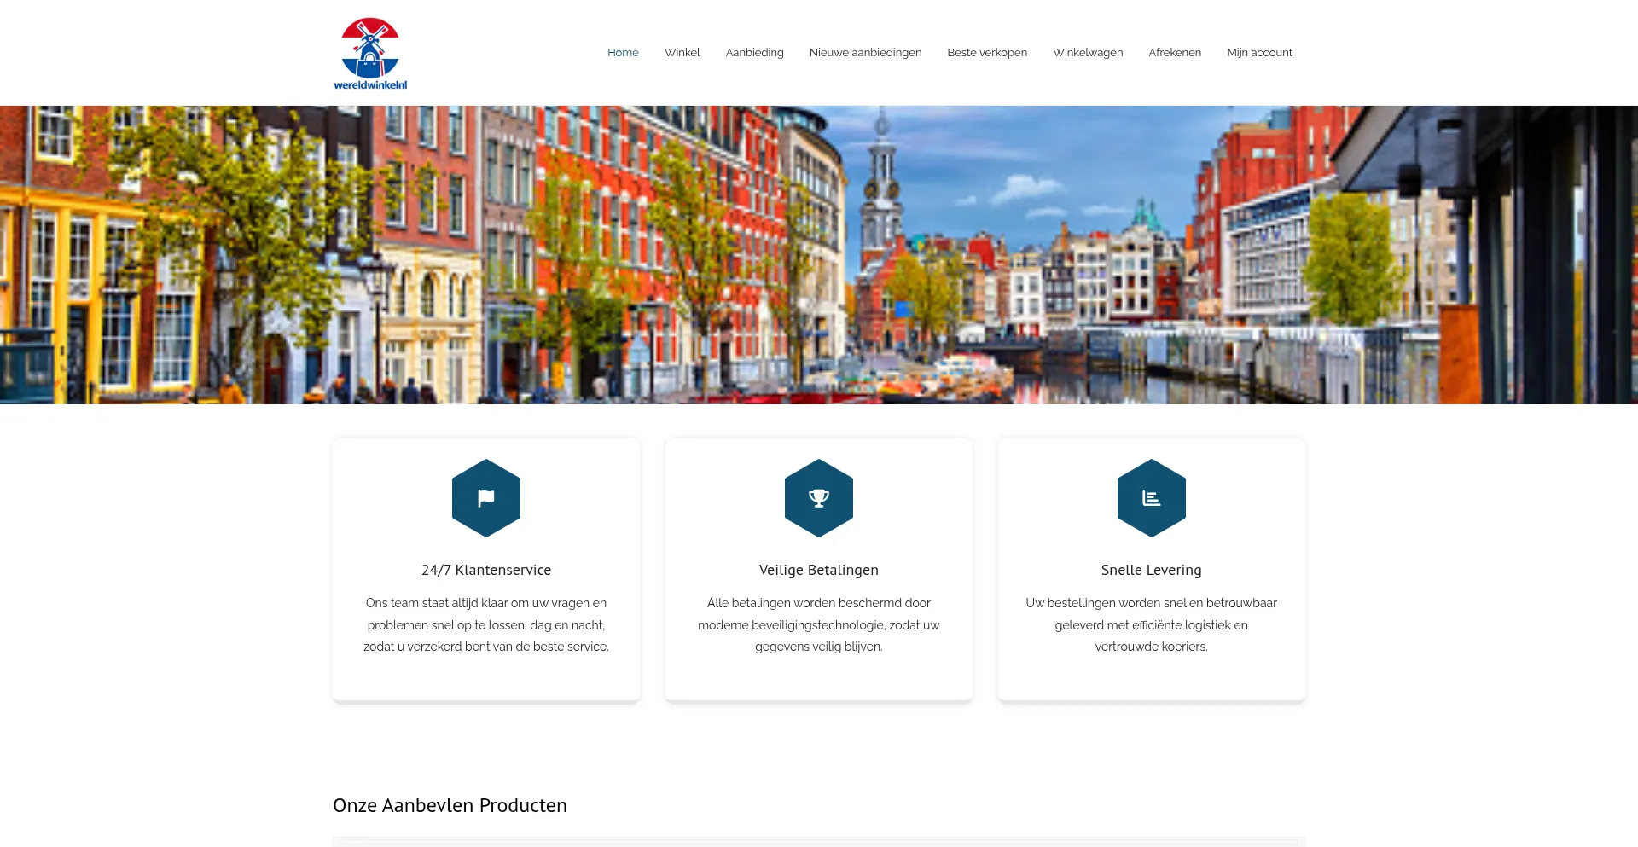Screen dimensions: 1638x847
Task: Click the Amsterdam canal banner image
Action: point(819,254)
